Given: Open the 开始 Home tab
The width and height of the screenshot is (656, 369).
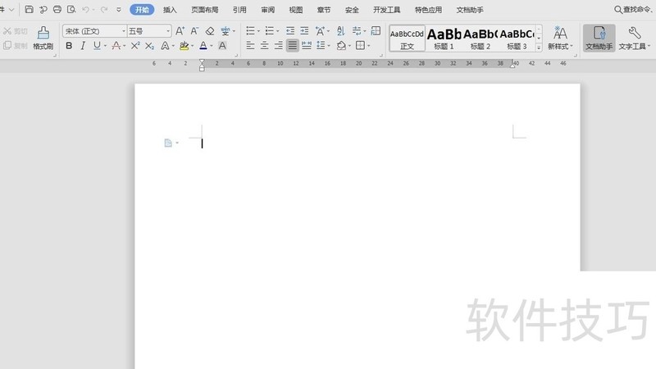Looking at the screenshot, I should 142,10.
